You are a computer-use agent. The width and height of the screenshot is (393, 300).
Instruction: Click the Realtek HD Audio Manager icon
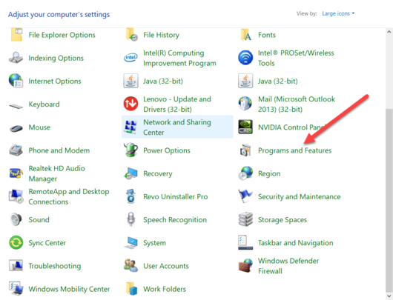[16, 173]
